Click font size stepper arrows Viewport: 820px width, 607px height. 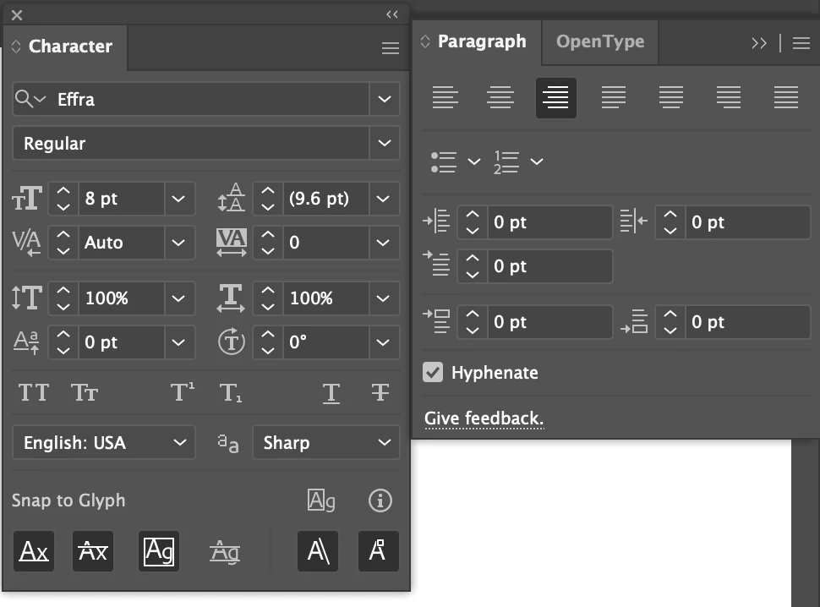(63, 199)
